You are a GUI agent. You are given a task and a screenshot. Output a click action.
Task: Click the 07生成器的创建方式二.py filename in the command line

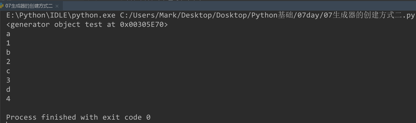click(x=369, y=15)
